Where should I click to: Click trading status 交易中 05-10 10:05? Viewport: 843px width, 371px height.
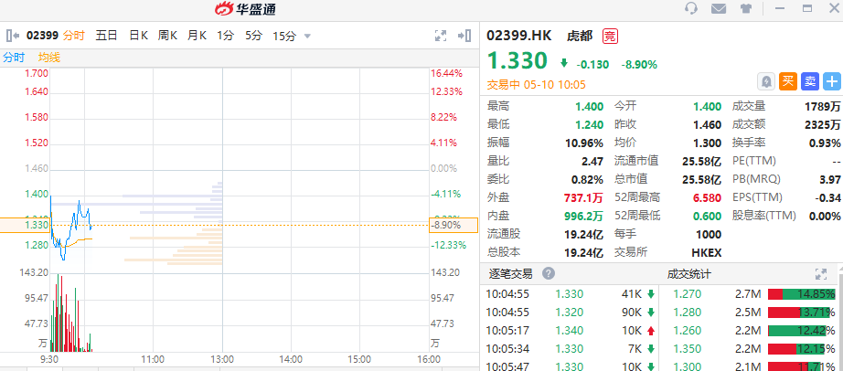coord(536,85)
